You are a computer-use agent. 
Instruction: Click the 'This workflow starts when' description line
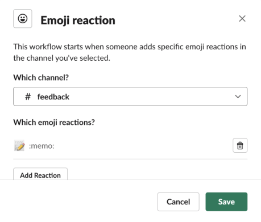pos(130,47)
